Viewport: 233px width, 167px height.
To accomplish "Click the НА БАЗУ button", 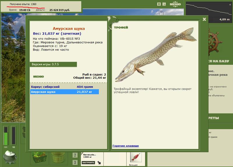I will pos(219,61).
